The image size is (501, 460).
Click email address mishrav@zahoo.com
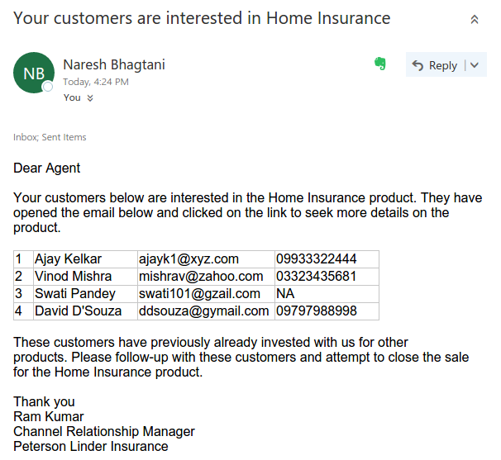201,277
